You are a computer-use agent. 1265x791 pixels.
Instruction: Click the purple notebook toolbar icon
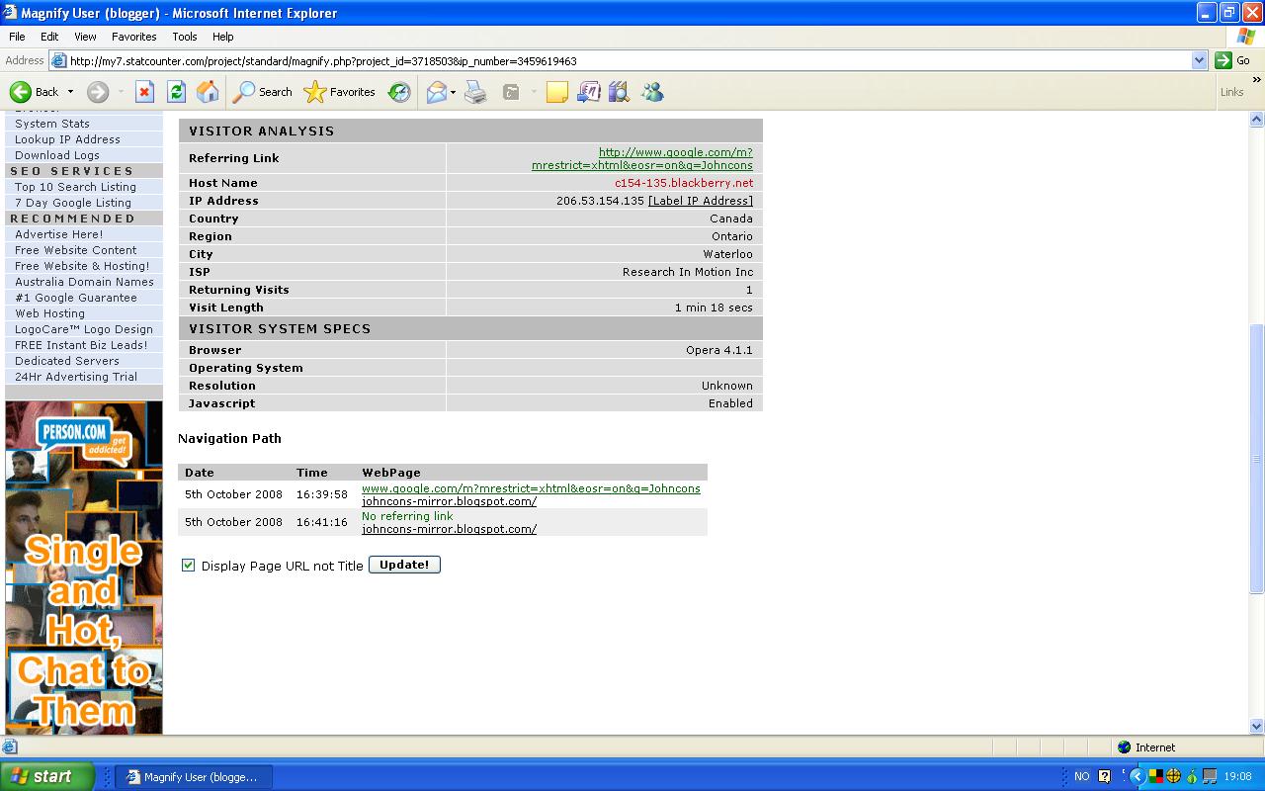588,92
